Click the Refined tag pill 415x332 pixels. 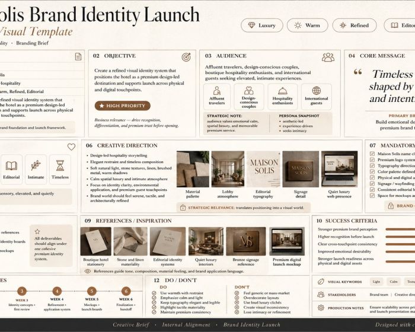click(x=355, y=25)
